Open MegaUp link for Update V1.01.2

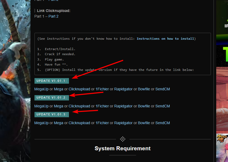tap(41, 106)
